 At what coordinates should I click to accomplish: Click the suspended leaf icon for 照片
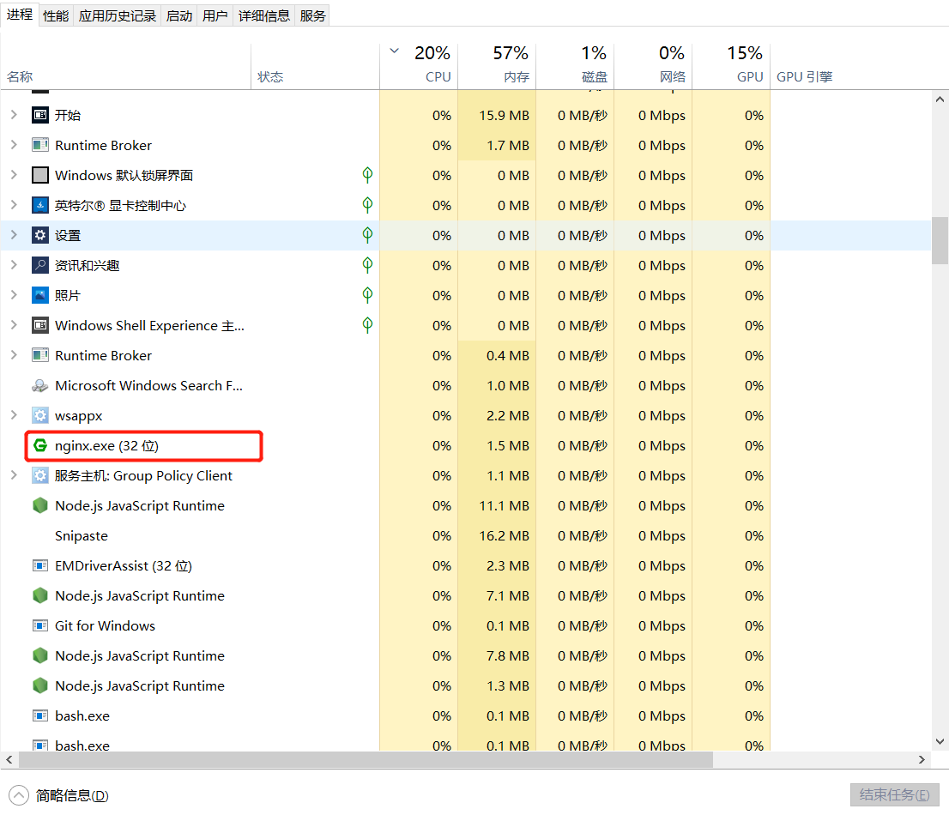coord(367,295)
